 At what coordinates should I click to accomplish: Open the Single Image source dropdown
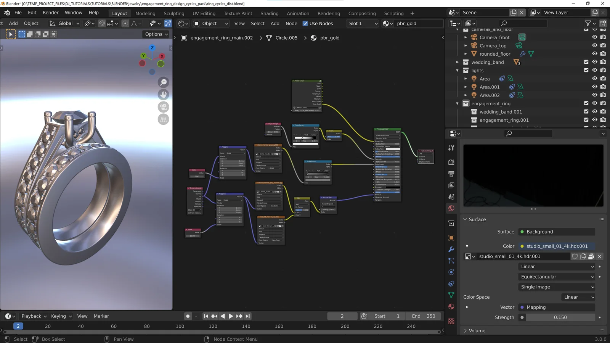pos(557,287)
